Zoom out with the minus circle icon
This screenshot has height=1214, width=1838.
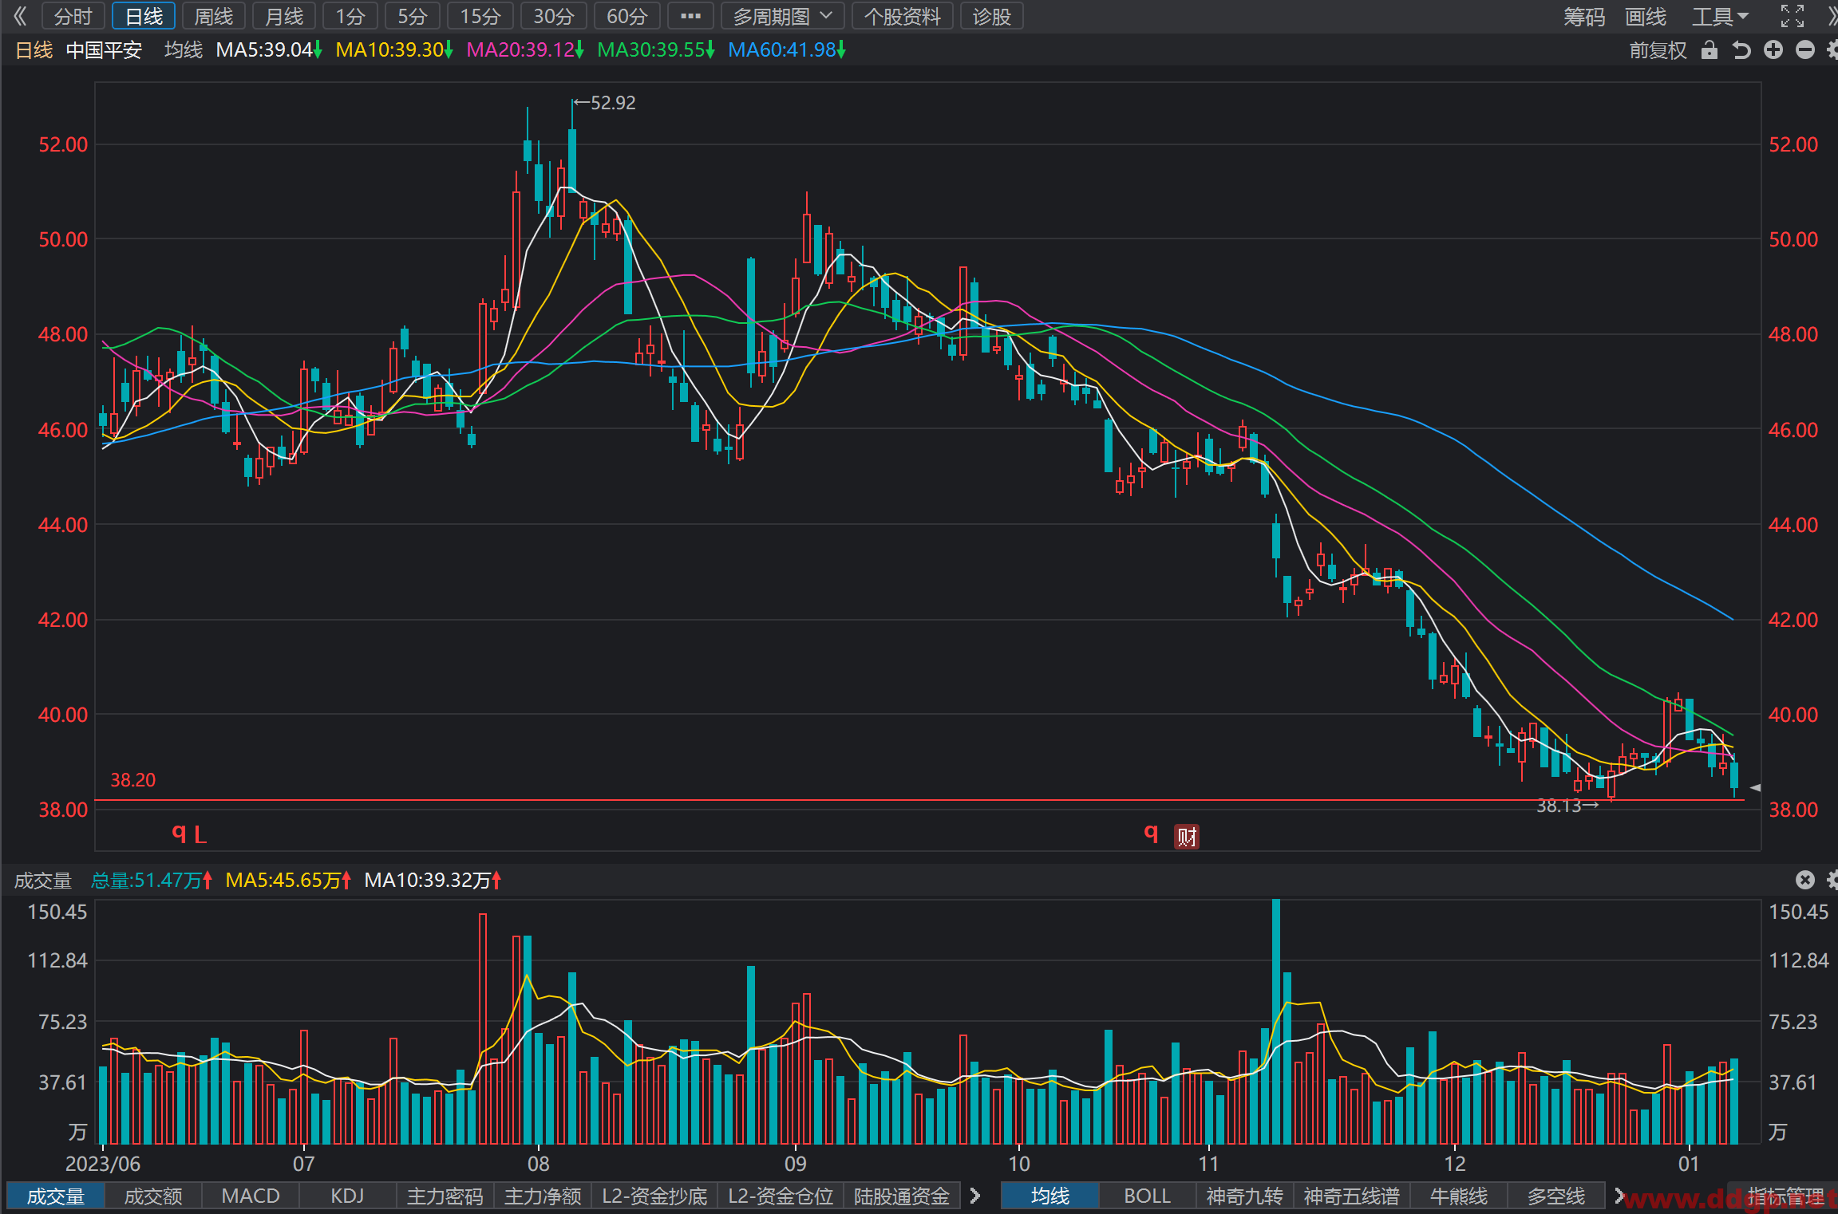[1805, 50]
